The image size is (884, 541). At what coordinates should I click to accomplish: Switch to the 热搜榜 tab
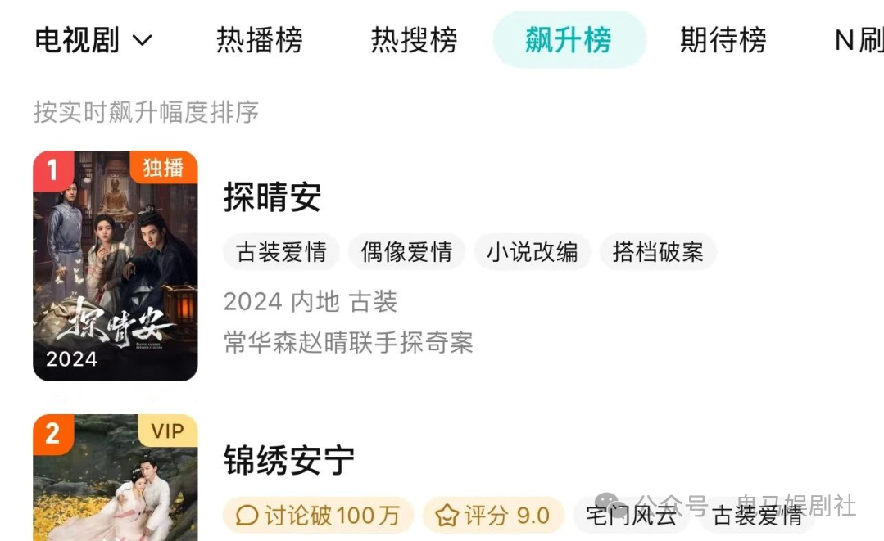414,40
